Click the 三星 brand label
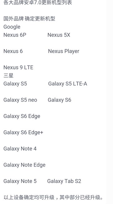The width and height of the screenshot is (113, 204). pos(8,75)
